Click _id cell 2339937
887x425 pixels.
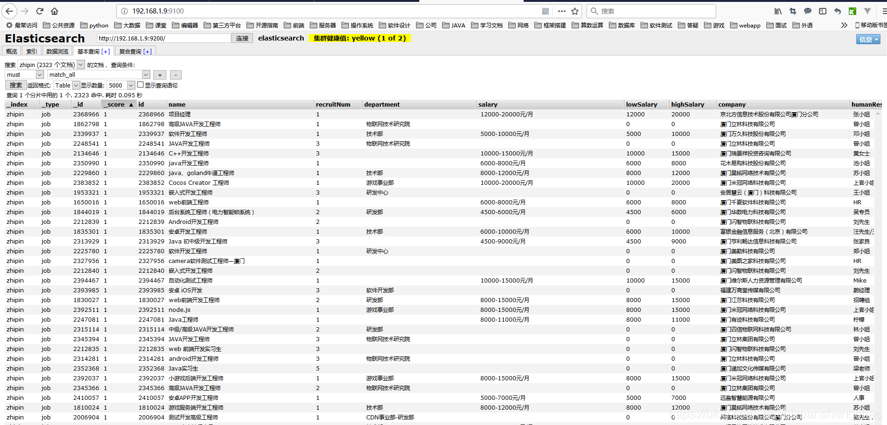click(x=86, y=134)
